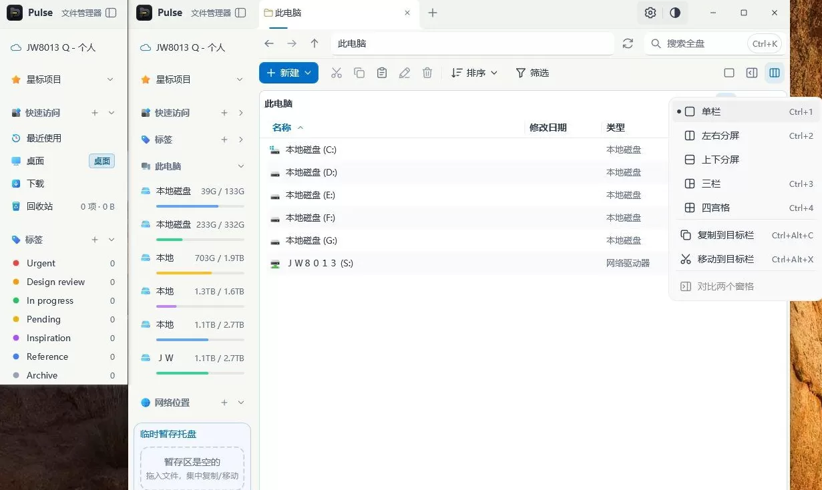Toggle sidebar panel in main window header
This screenshot has width=822, height=490.
[x=241, y=13]
